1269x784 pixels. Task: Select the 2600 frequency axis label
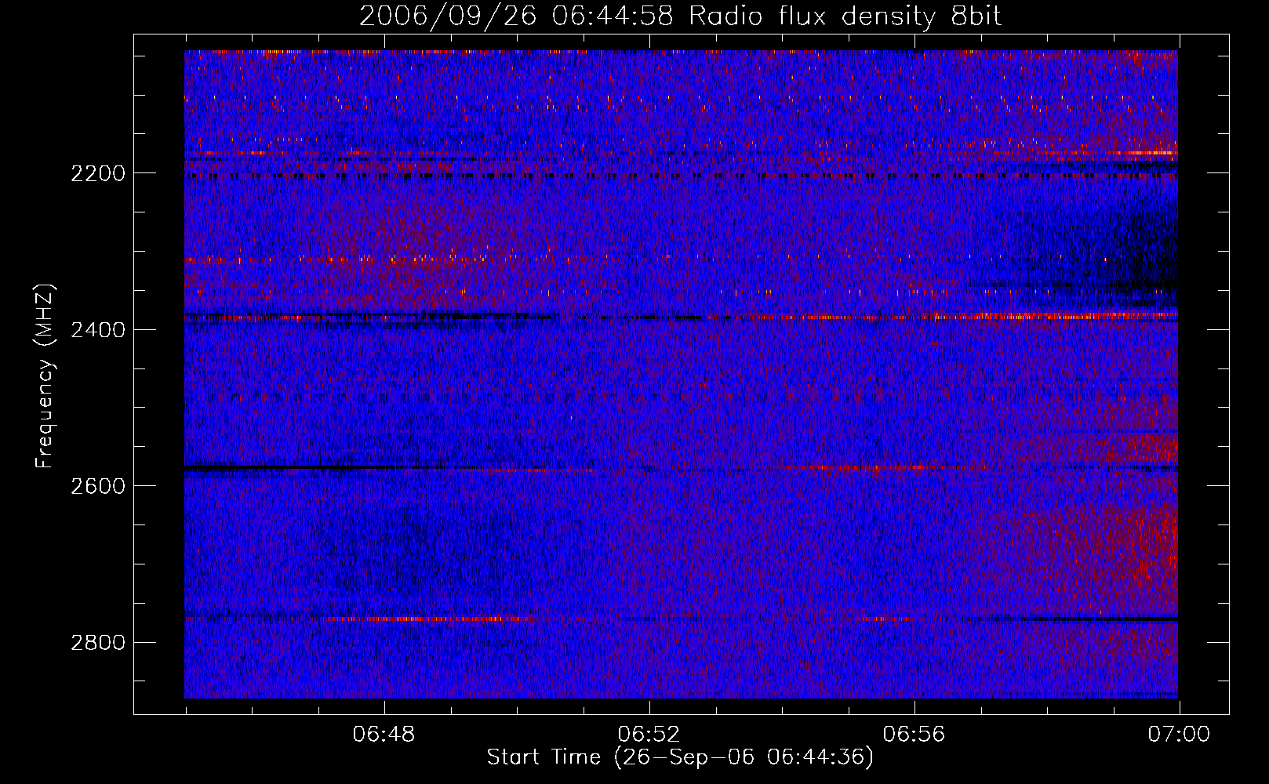98,486
